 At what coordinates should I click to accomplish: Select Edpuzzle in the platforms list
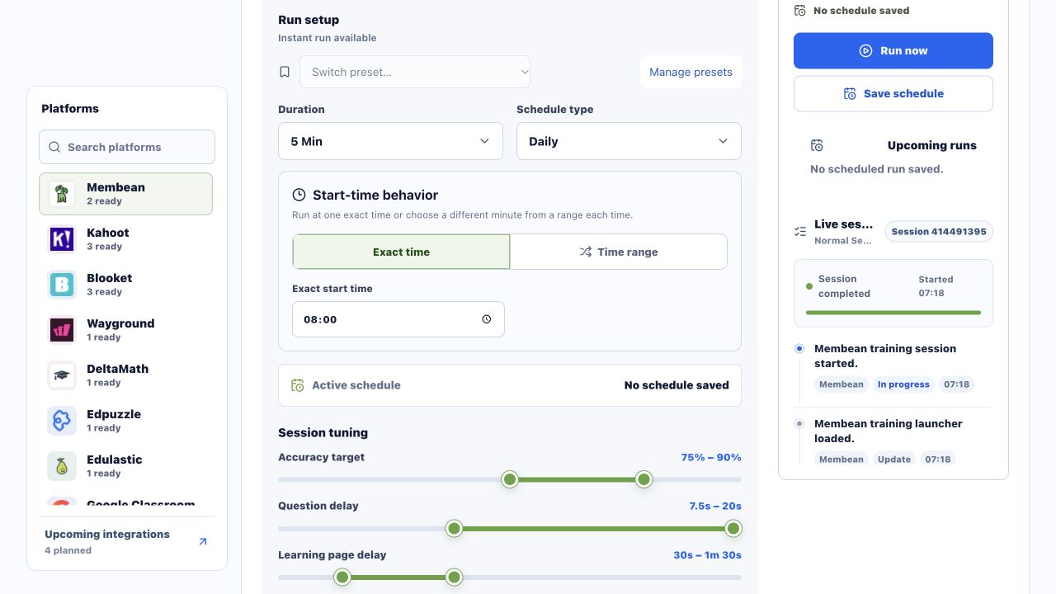coord(125,421)
